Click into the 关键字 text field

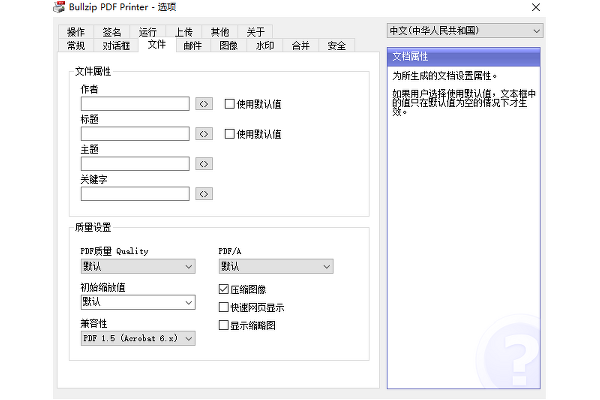(135, 194)
